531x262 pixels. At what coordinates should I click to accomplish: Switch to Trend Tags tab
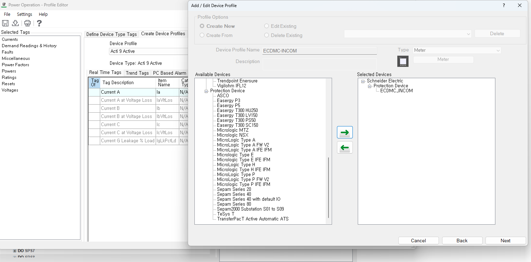137,73
